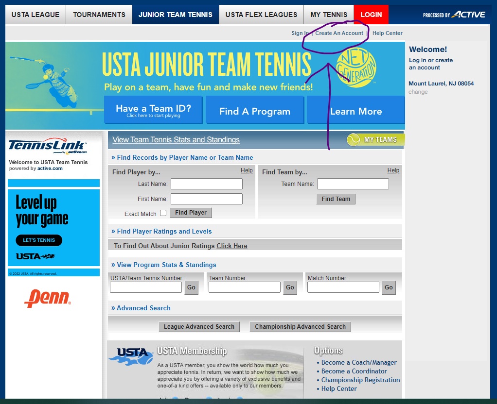The width and height of the screenshot is (497, 404).
Task: Go to the My Tennis tab
Action: [329, 15]
